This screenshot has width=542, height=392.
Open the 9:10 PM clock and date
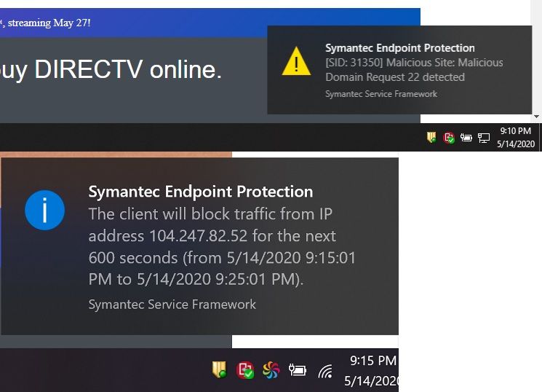tap(515, 138)
